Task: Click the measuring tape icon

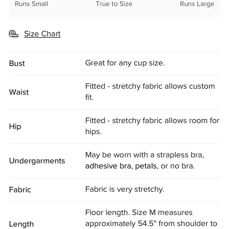Action: coord(14,34)
